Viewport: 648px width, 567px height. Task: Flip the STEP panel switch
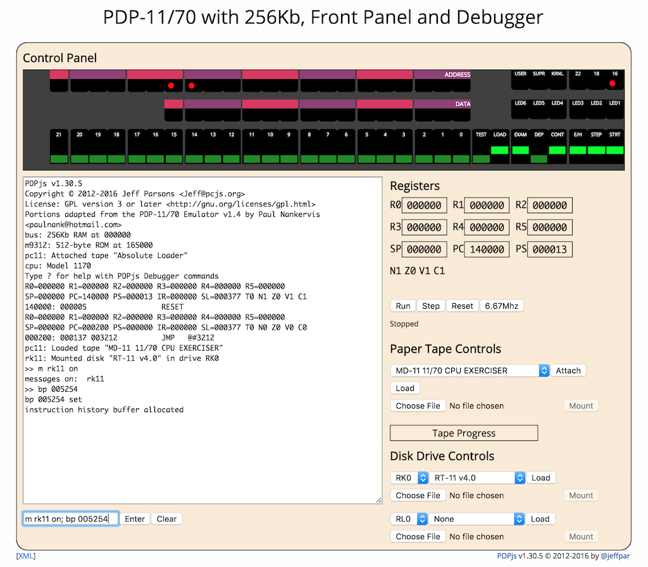pyautogui.click(x=596, y=147)
